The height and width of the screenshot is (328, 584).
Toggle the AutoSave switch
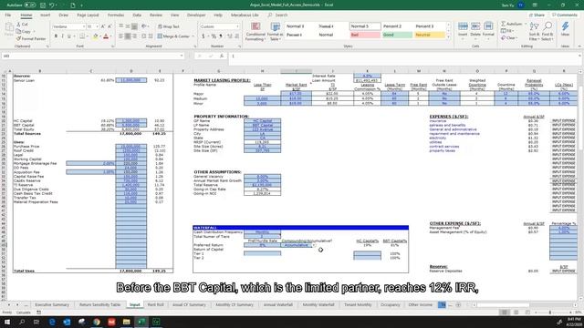click(30, 5)
